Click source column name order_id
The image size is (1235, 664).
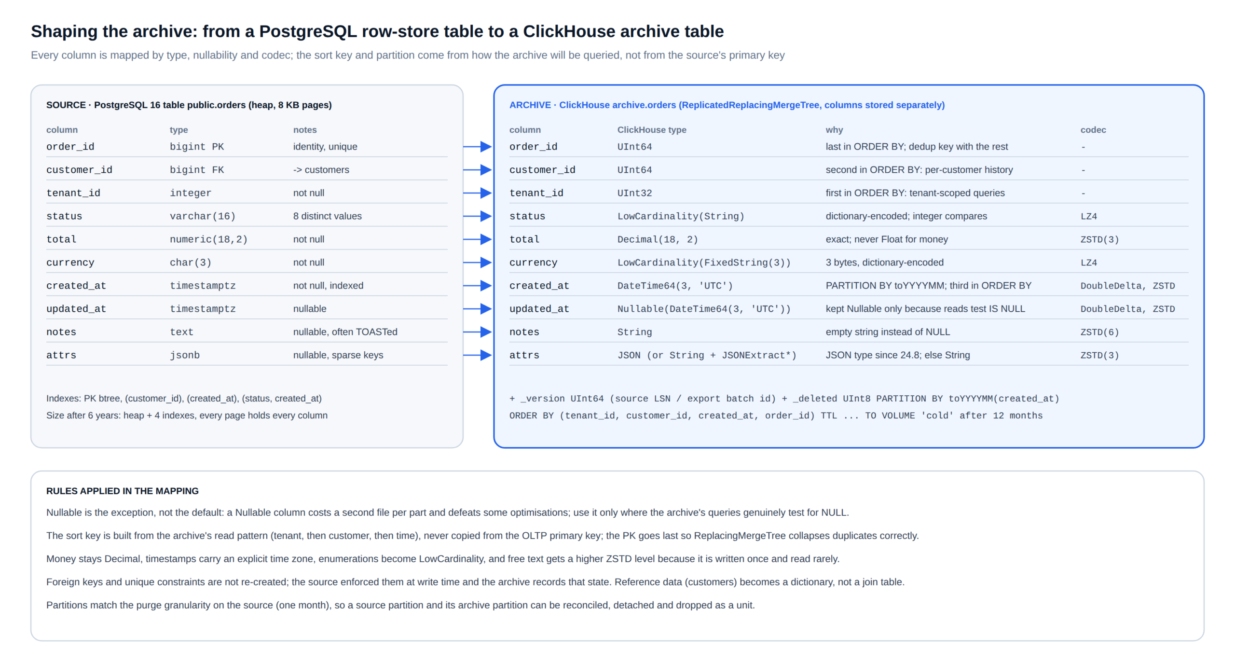(x=70, y=147)
